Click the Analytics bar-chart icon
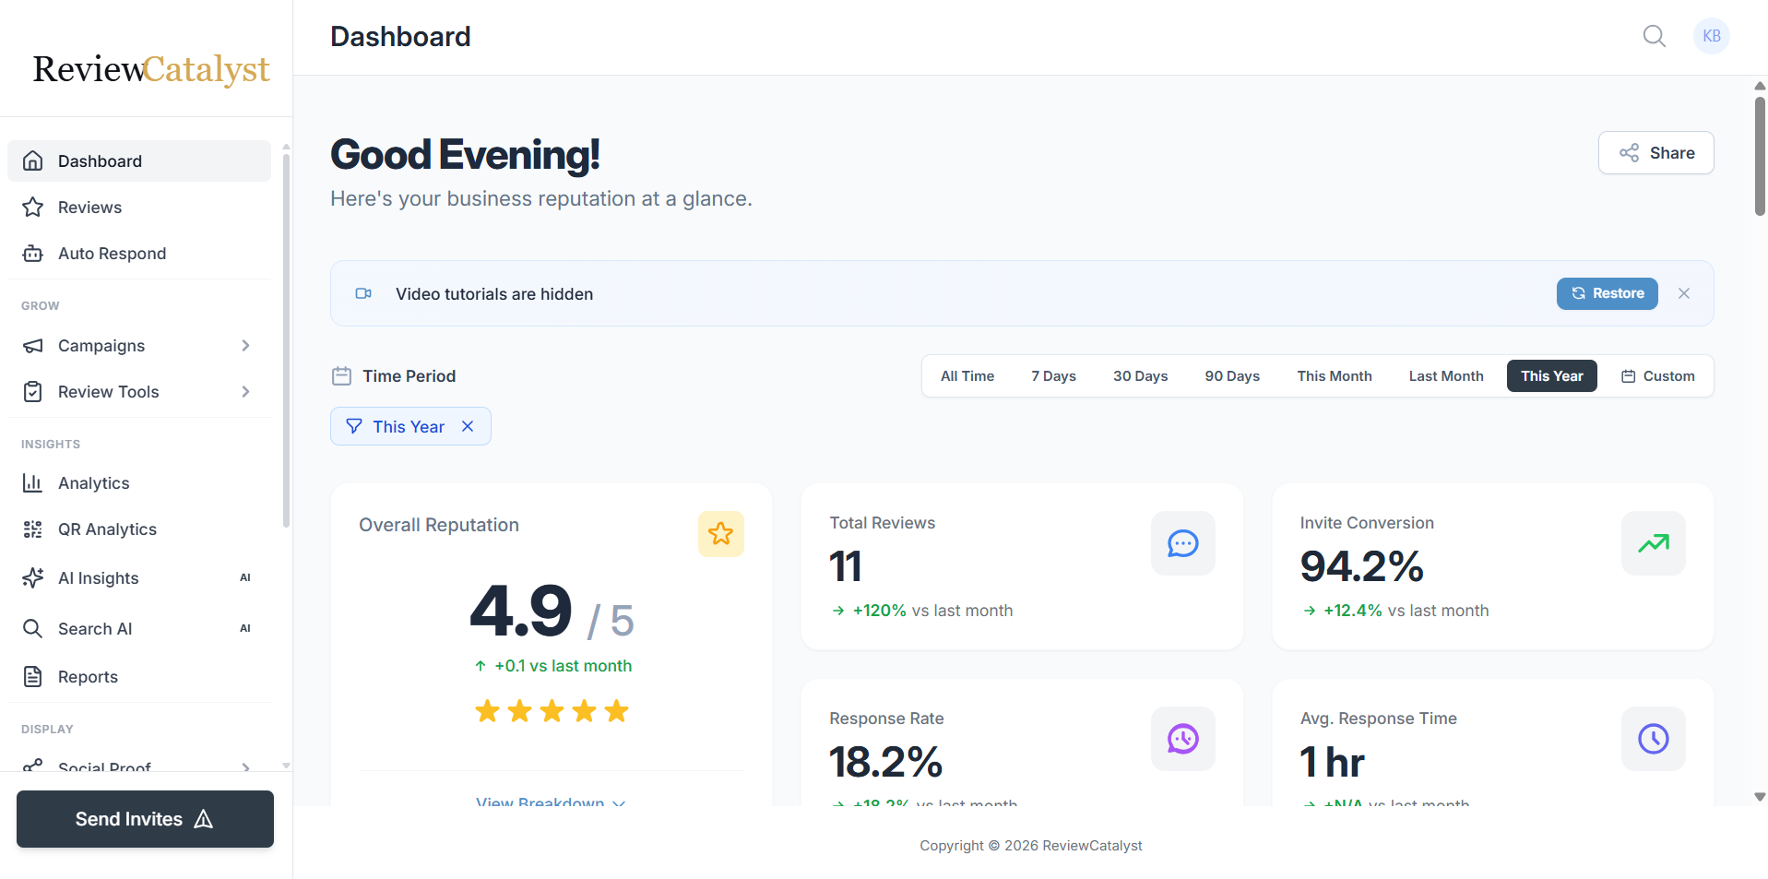This screenshot has width=1768, height=879. tap(33, 482)
